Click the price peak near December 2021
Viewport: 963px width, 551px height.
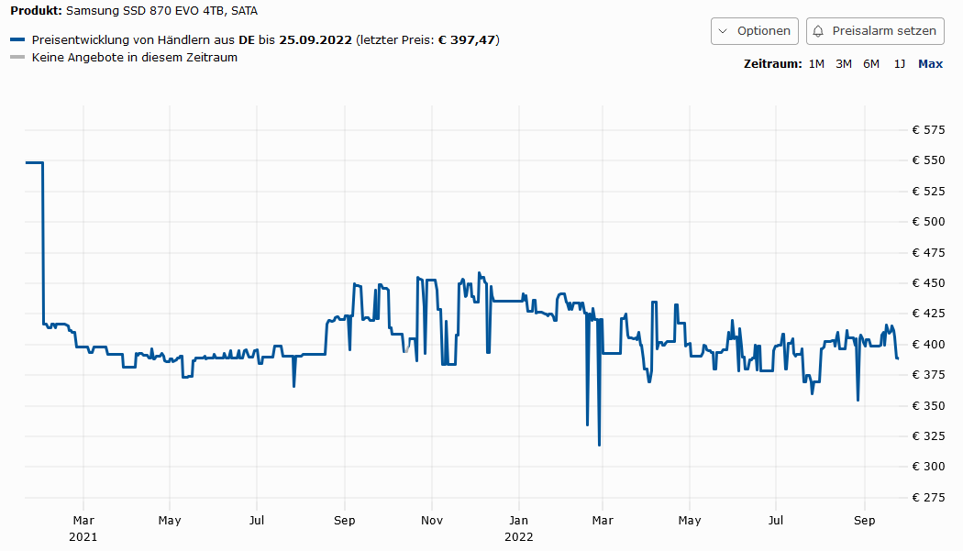[x=480, y=274]
